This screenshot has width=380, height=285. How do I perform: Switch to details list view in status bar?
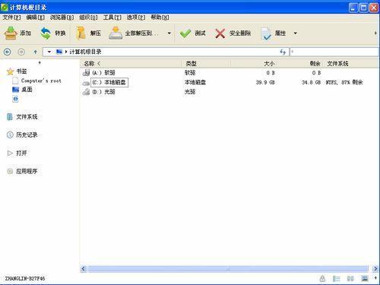click(x=336, y=279)
